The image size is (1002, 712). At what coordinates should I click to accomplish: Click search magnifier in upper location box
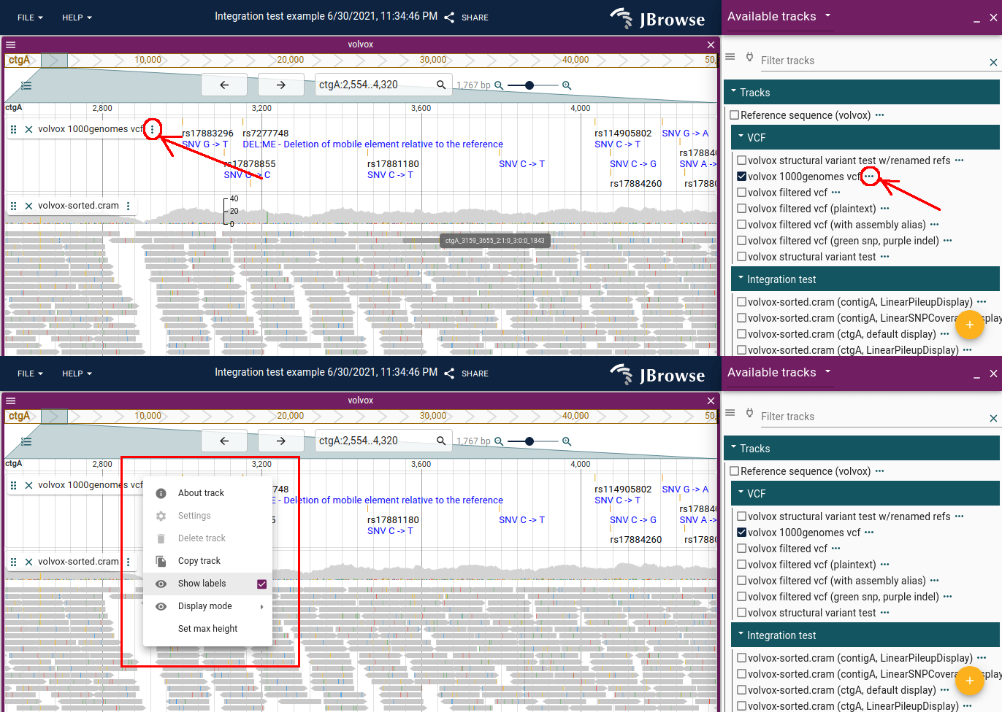pos(441,85)
